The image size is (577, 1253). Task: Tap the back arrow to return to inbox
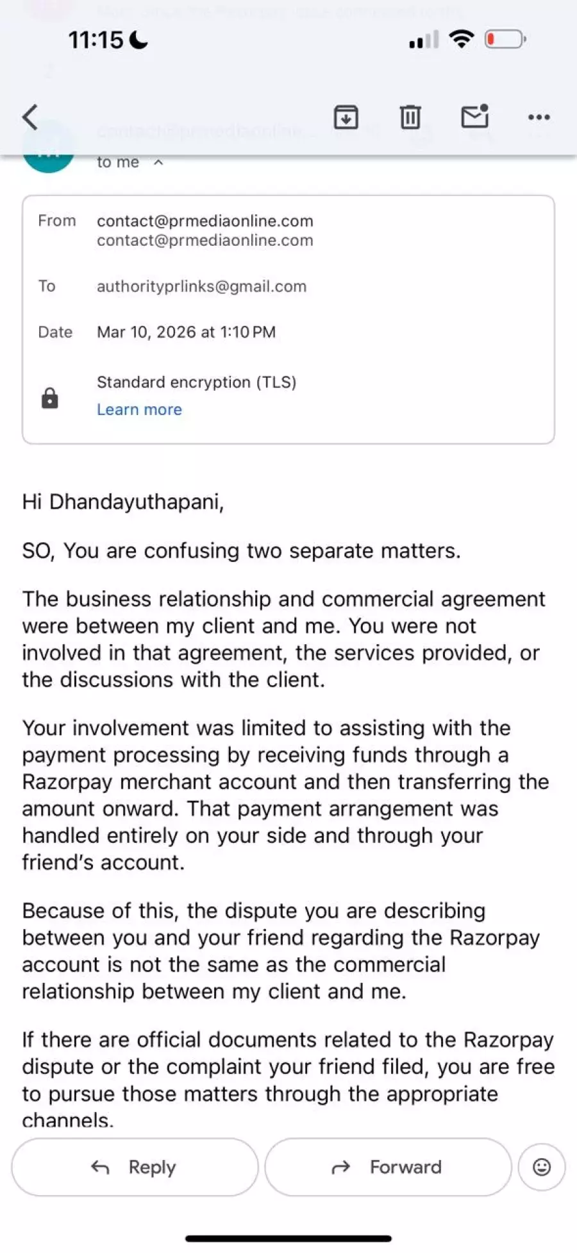tap(30, 117)
